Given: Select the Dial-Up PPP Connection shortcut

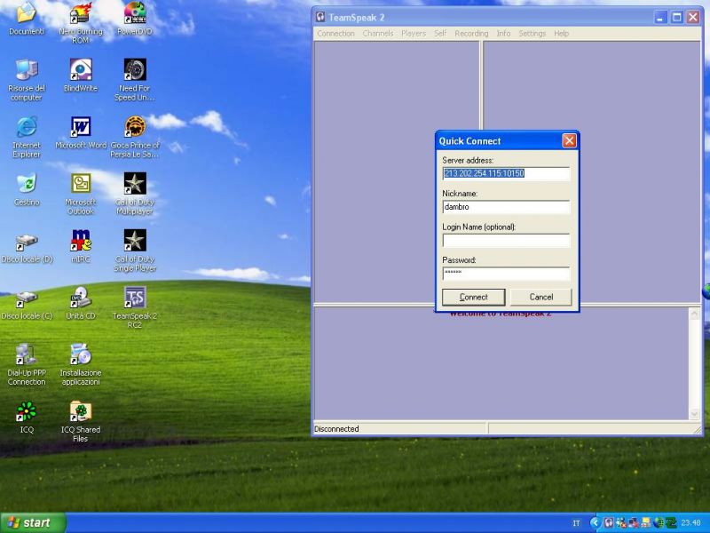Looking at the screenshot, I should point(27,365).
